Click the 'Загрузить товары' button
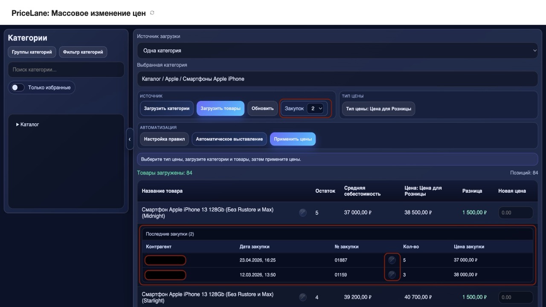Viewport: 546px width, 307px height. point(220,108)
